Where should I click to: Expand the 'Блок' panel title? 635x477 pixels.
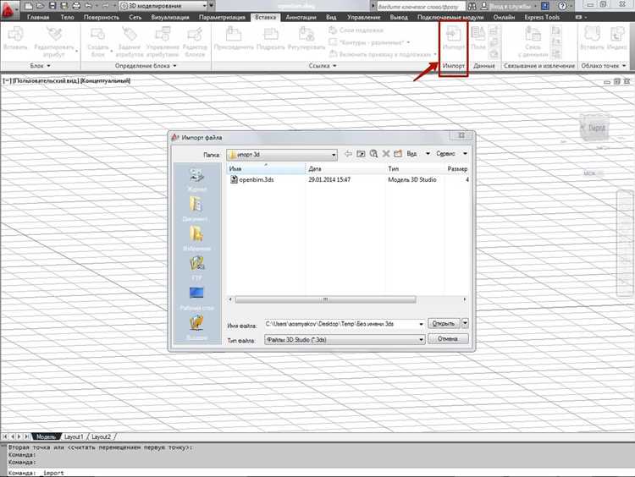point(40,65)
